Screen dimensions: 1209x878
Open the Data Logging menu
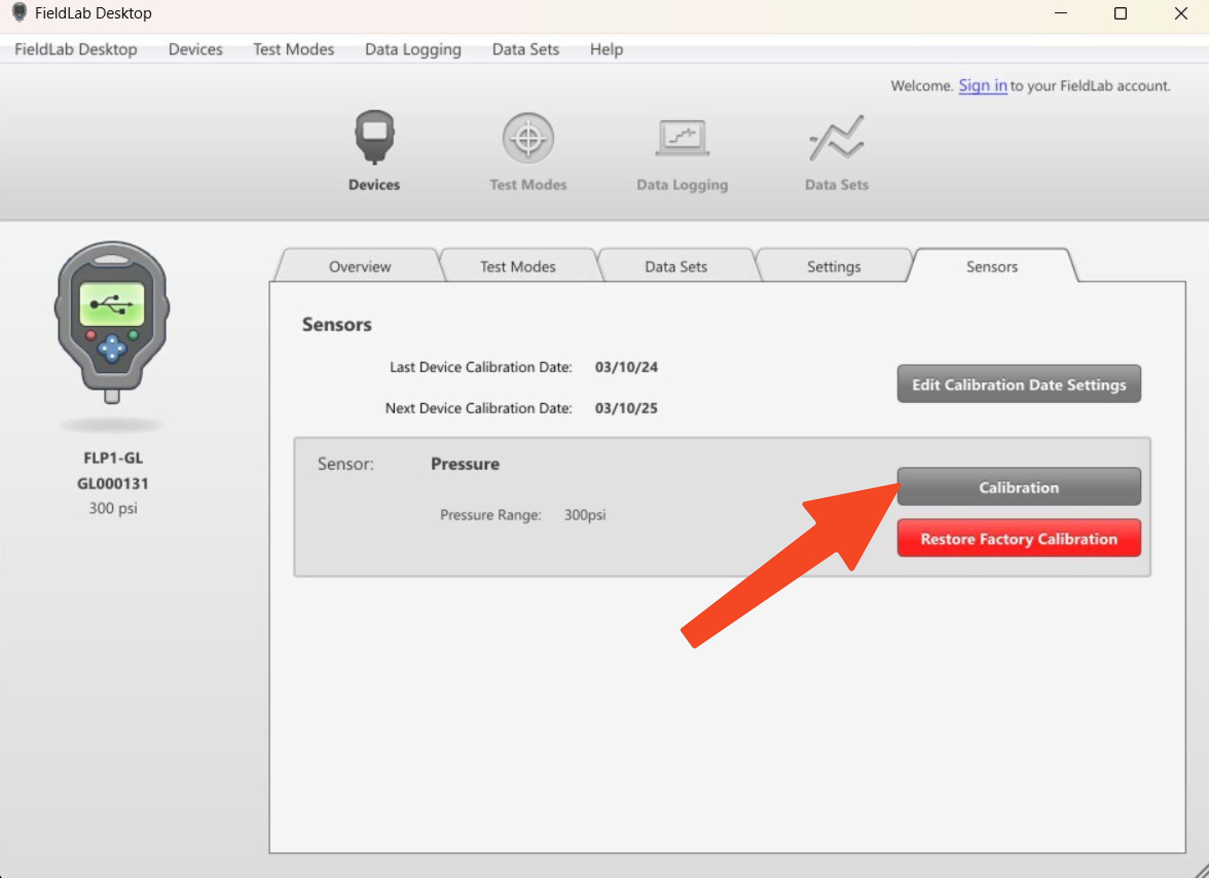(x=413, y=49)
